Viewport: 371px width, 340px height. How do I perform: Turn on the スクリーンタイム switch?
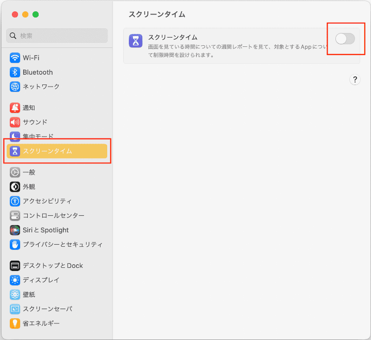345,39
